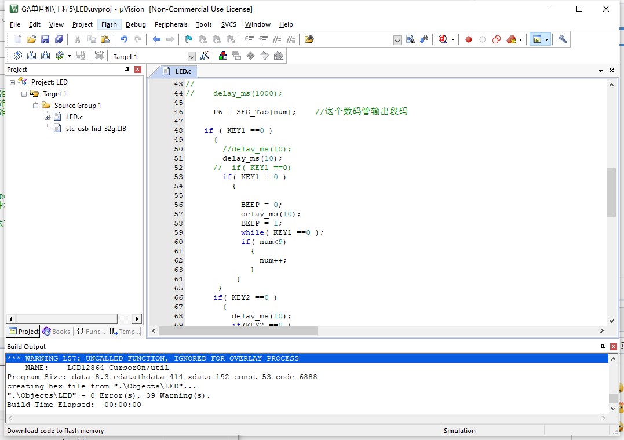This screenshot has width=624, height=440.
Task: Click the Project panel right scroll arrow
Action: (x=137, y=319)
